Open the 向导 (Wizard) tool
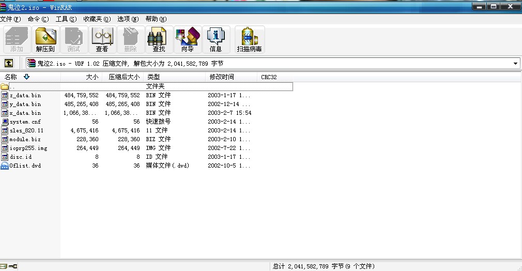 (188, 40)
